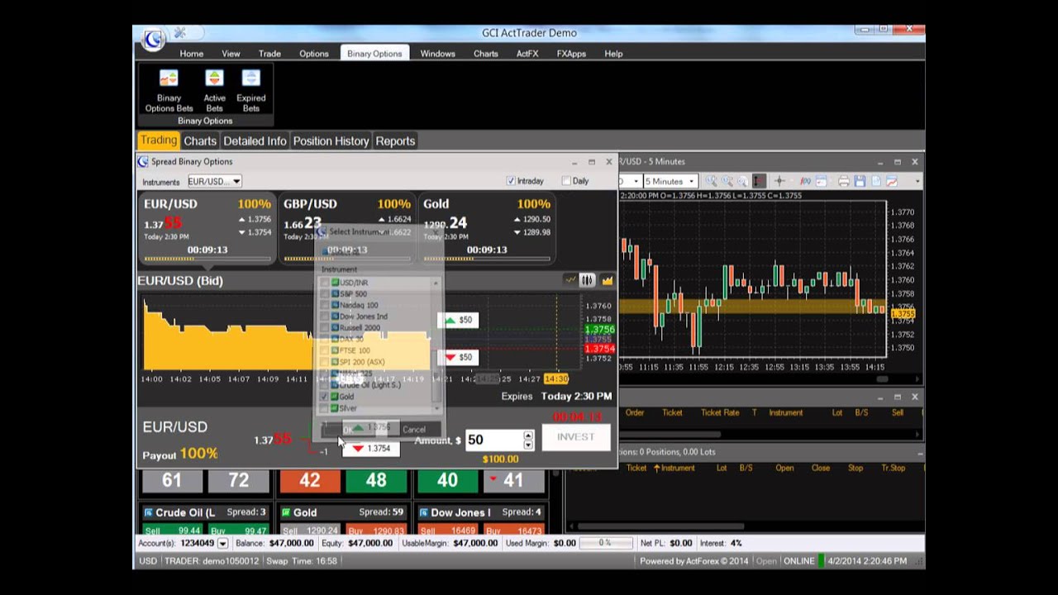This screenshot has height=595, width=1058.
Task: Open Binary Options Bets from the ribbon
Action: (169, 90)
